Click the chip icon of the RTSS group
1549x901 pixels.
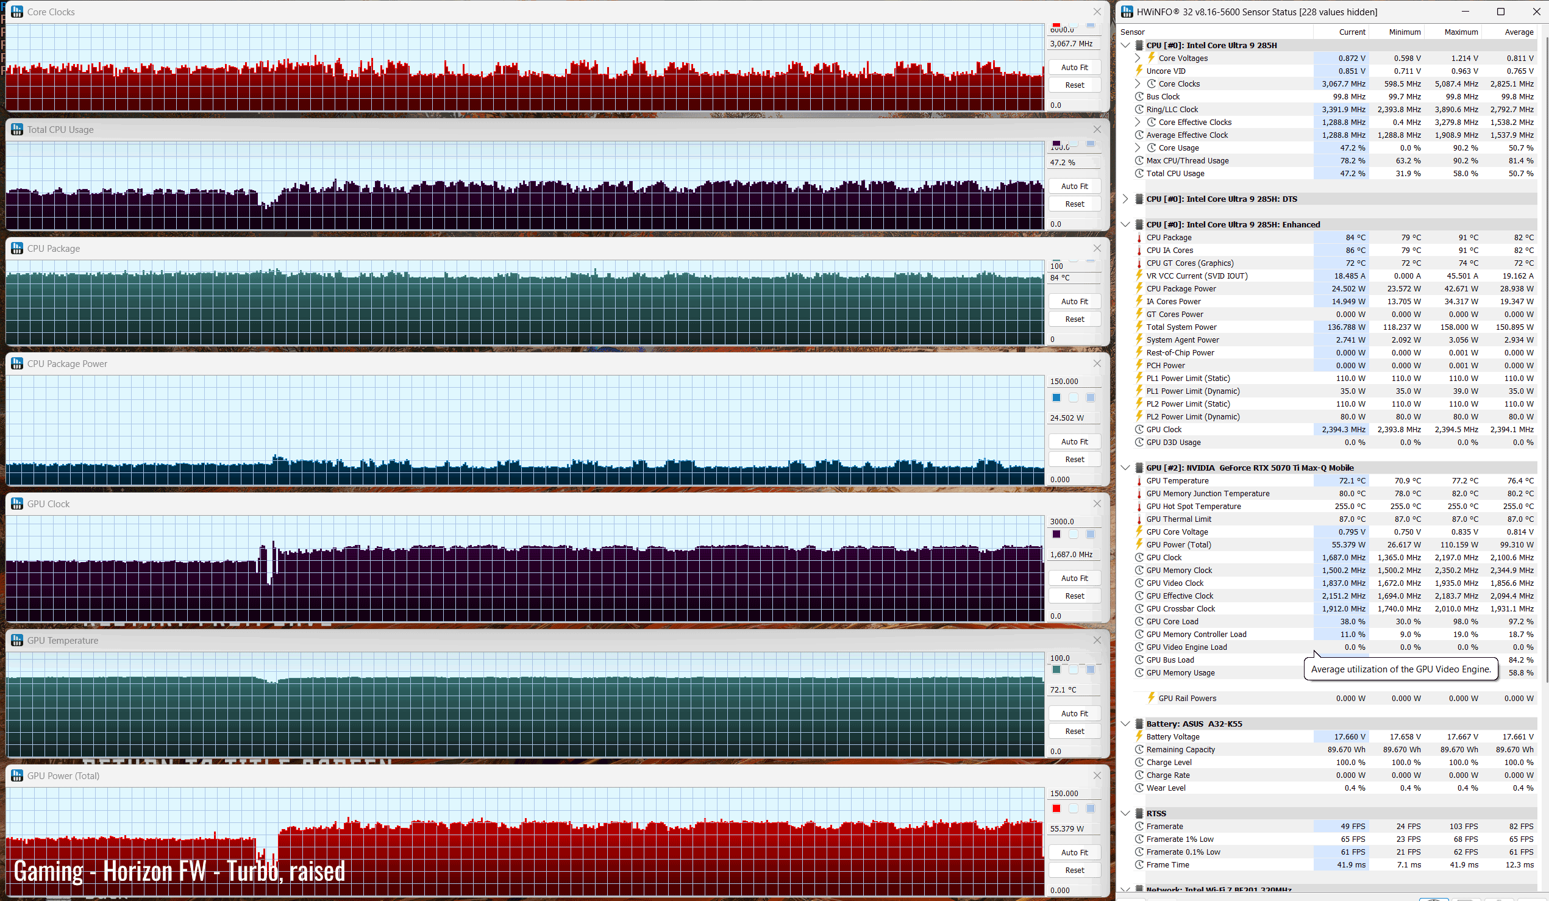click(1139, 813)
